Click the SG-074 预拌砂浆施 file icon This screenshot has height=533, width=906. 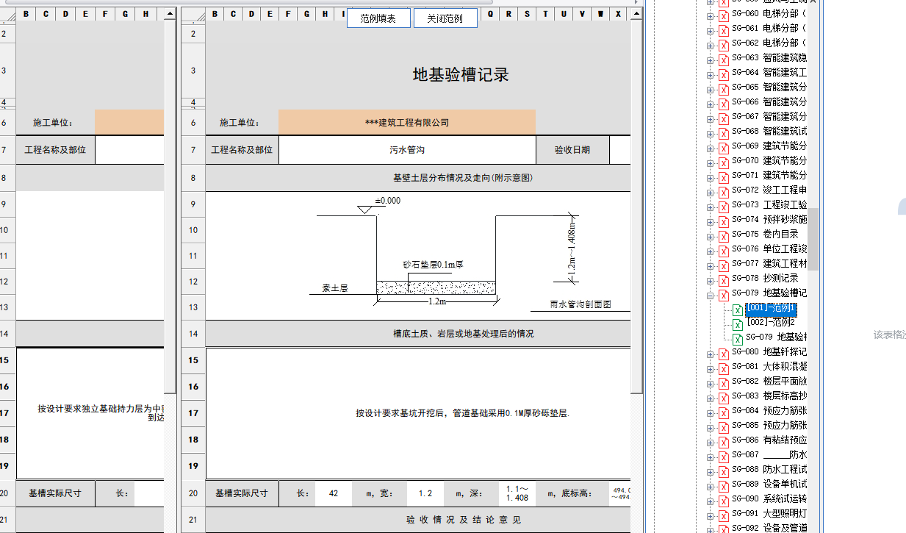[723, 221]
